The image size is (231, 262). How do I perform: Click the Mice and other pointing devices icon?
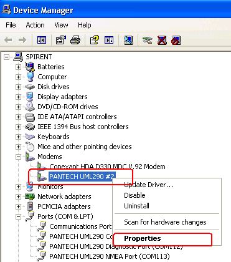[30, 147]
